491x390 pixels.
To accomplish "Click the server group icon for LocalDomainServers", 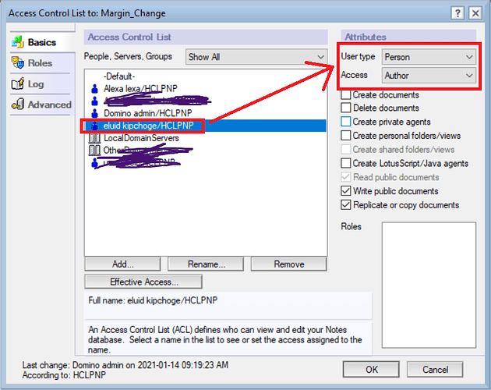I will [94, 138].
